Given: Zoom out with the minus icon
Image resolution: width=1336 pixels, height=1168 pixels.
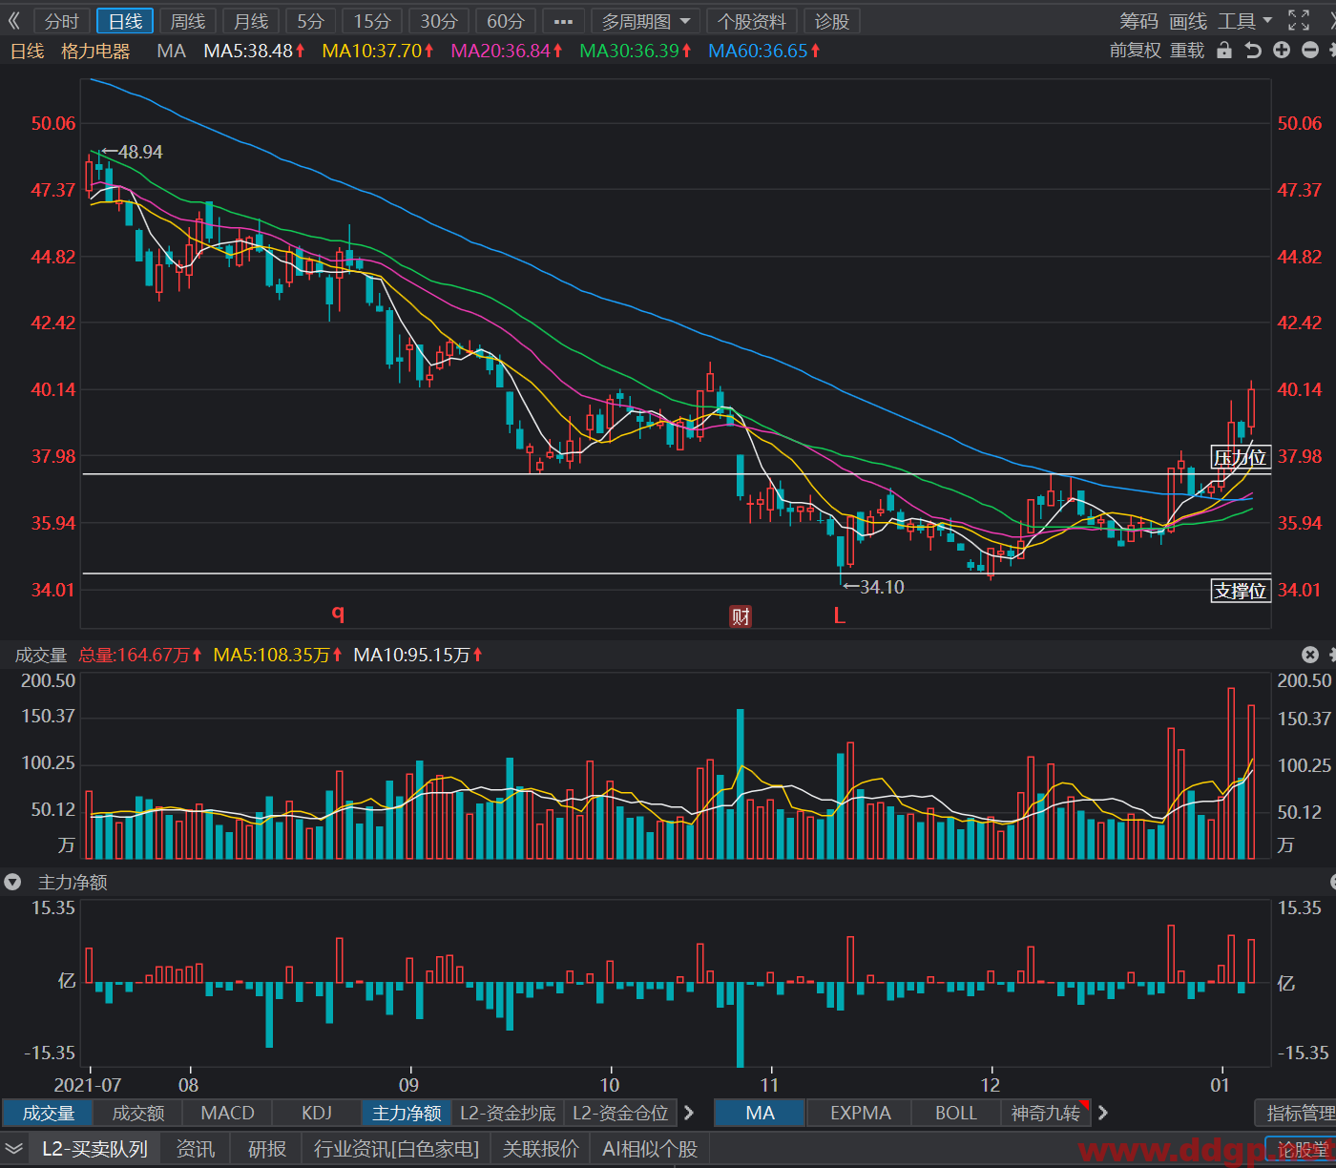Looking at the screenshot, I should tap(1310, 51).
